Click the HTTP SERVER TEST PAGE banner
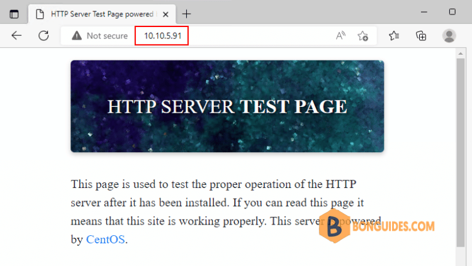 pyautogui.click(x=227, y=106)
